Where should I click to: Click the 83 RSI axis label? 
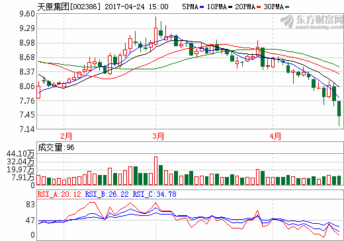[30, 205]
